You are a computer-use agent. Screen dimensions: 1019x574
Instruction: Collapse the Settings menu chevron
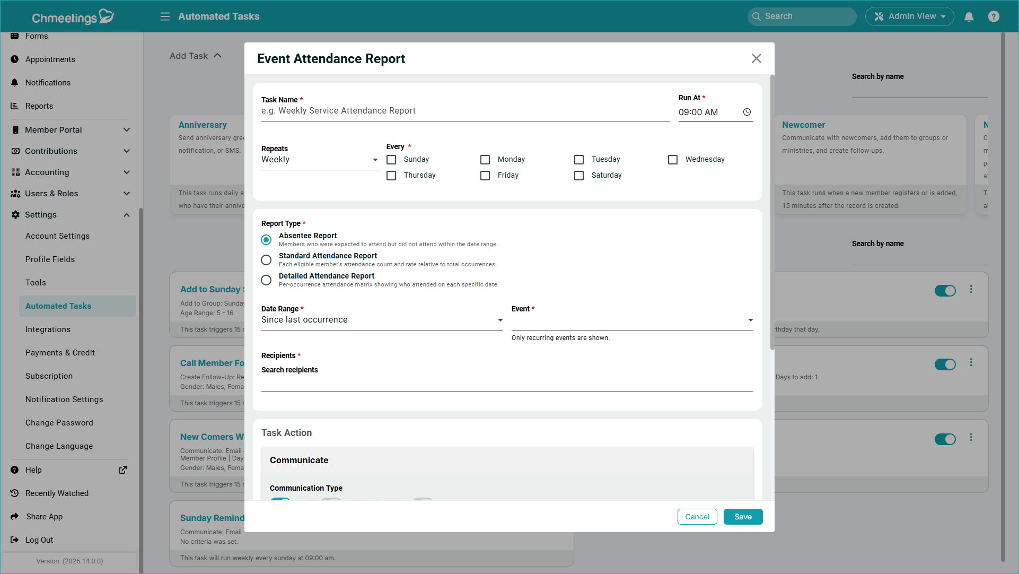click(126, 215)
